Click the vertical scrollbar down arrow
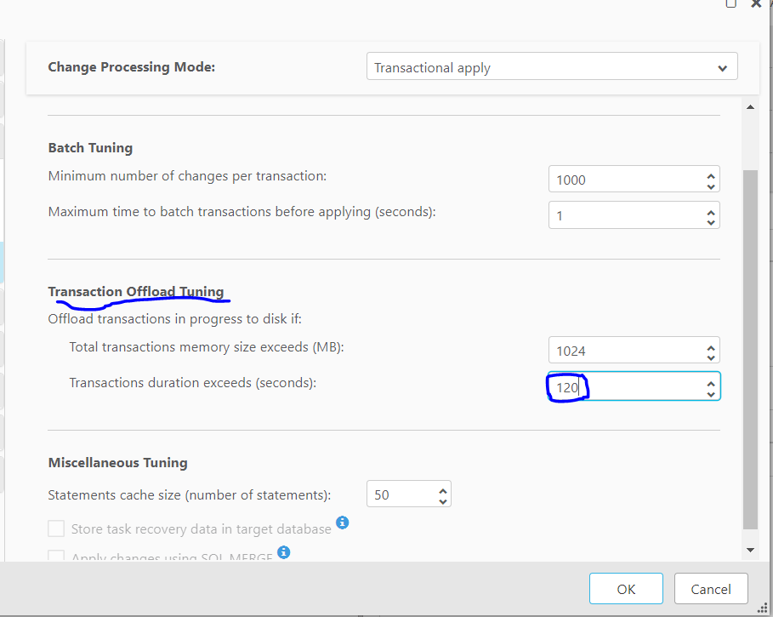 point(750,550)
